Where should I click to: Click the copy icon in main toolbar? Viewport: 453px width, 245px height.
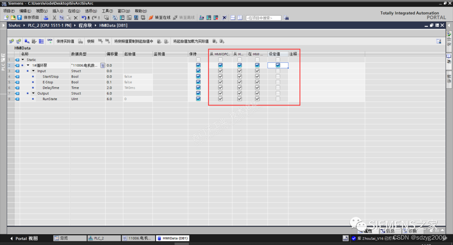(x=61, y=18)
